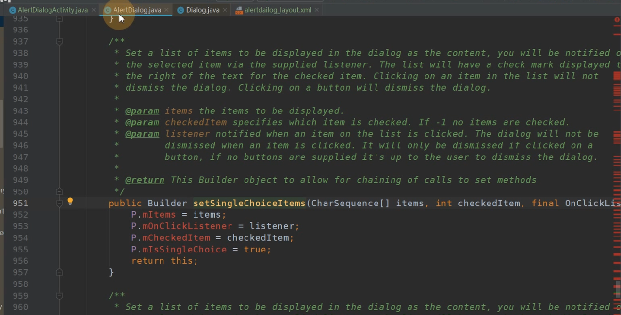The height and width of the screenshot is (315, 621).
Task: Click the mIsSingleChoice field on line 955
Action: click(x=184, y=250)
